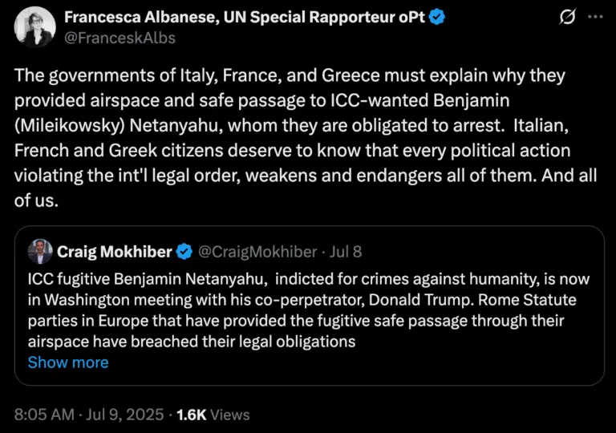Click the quoted tweet's last line ending "legal obligations"

click(x=192, y=342)
